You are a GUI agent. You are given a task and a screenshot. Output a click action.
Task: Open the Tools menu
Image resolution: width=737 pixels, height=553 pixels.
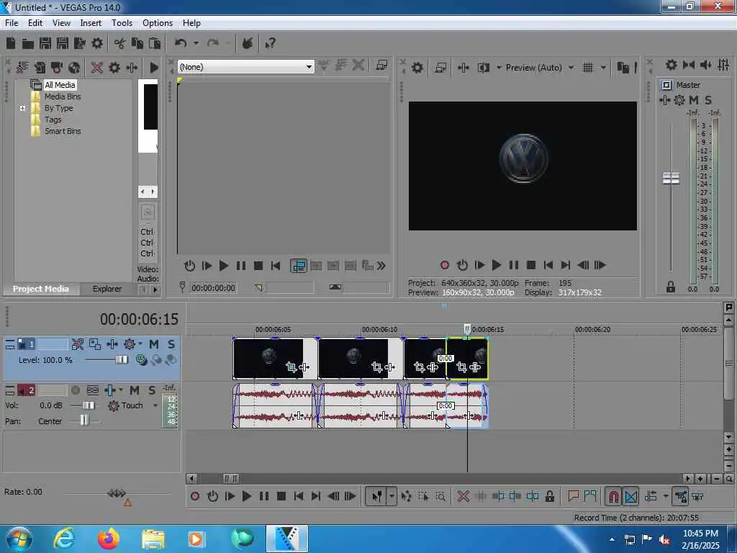point(122,23)
